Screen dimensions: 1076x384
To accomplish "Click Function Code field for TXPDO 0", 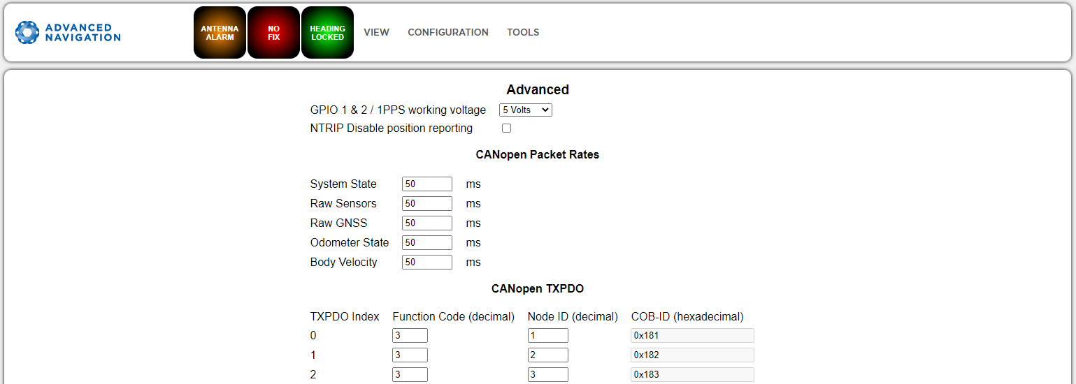I will [410, 336].
